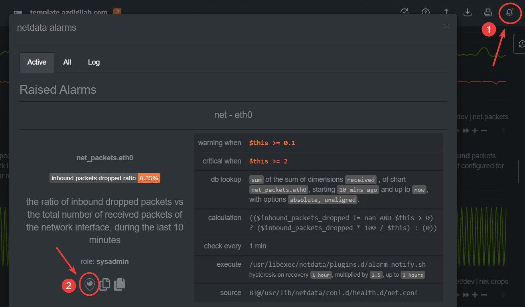Click the '10 mins ago' tag
The image size is (525, 307).
(x=358, y=190)
